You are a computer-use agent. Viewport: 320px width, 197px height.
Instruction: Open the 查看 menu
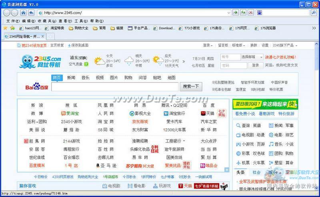click(x=65, y=21)
